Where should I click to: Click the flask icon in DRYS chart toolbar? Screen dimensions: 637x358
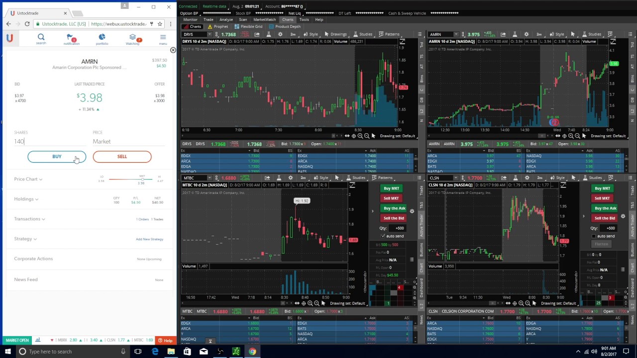(x=269, y=34)
